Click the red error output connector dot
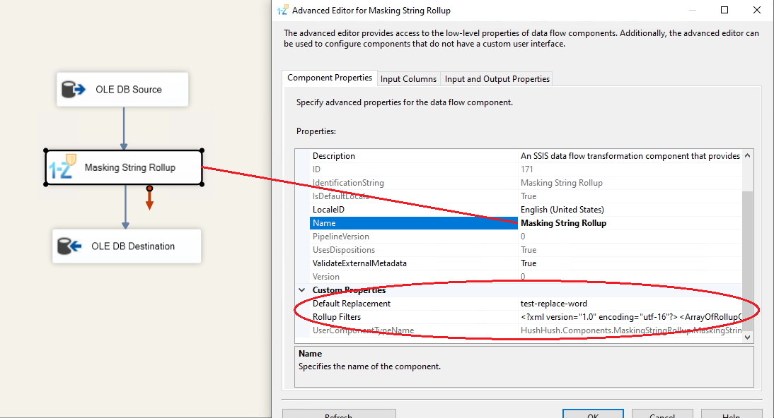The width and height of the screenshot is (774, 418). pos(149,189)
